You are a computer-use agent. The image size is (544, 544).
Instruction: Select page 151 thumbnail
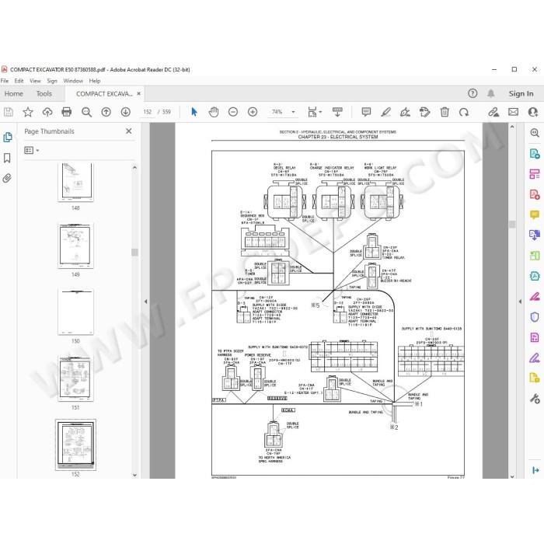75,378
